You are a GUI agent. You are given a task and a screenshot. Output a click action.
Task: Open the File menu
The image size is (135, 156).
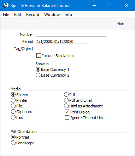coord(6,15)
